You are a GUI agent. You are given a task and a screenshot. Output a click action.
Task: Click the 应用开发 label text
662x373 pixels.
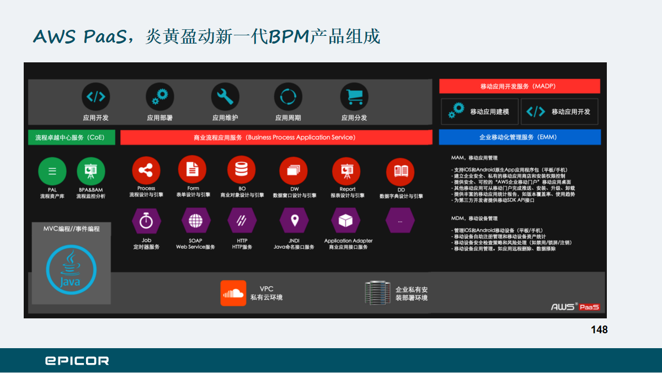tap(96, 118)
